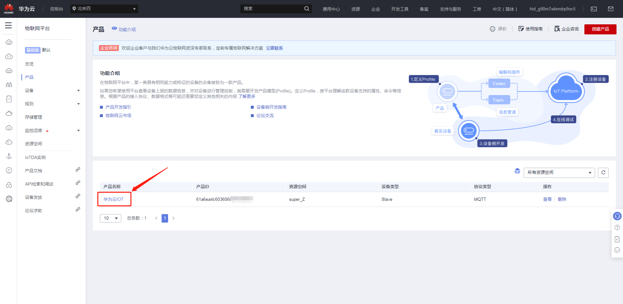Click 删除 for the 华为云IOT product
Screen dimensions: 623x304
[562, 199]
